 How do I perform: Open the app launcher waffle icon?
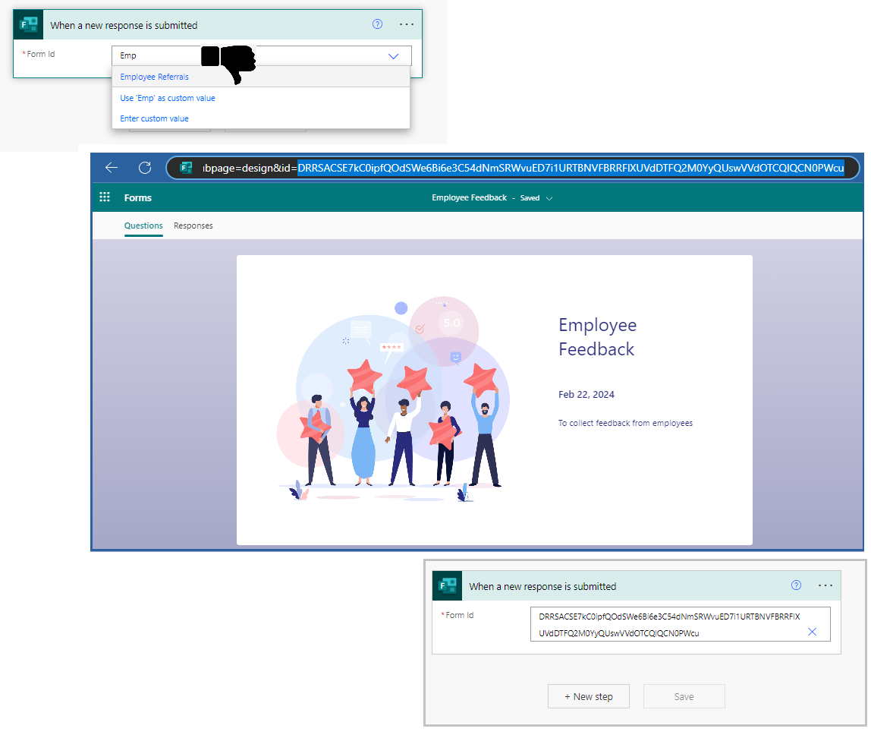105,197
